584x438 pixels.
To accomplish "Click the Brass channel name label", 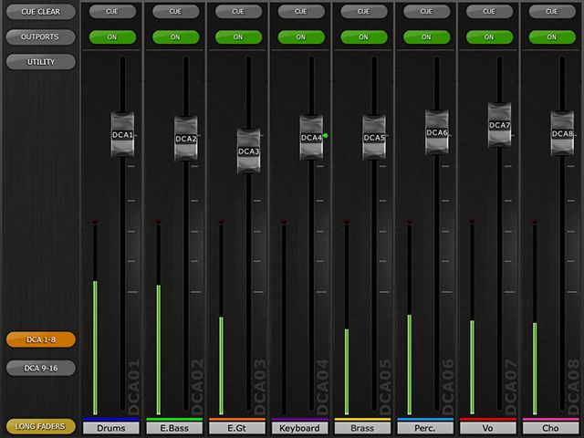I will (362, 428).
